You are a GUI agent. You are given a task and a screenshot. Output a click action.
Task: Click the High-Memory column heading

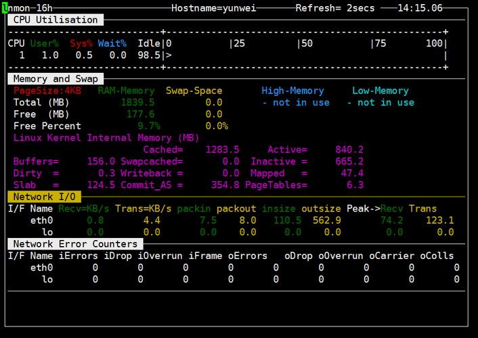[x=292, y=91]
